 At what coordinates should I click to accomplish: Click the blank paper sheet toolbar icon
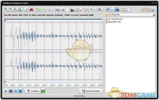click(67, 10)
